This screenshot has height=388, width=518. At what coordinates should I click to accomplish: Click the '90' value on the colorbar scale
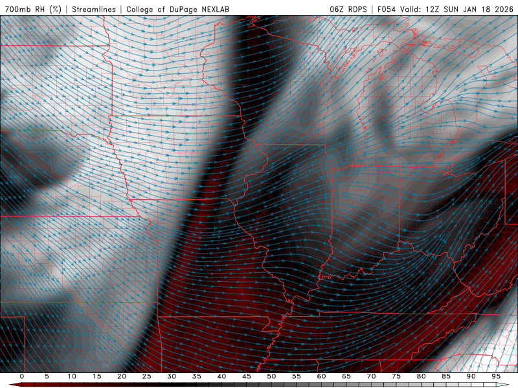tap(471, 376)
